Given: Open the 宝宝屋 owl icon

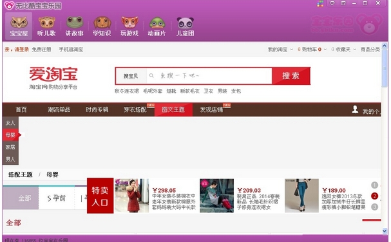Looking at the screenshot, I should tap(19, 26).
